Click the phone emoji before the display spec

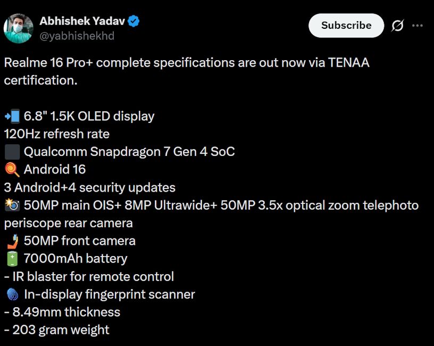click(x=12, y=116)
